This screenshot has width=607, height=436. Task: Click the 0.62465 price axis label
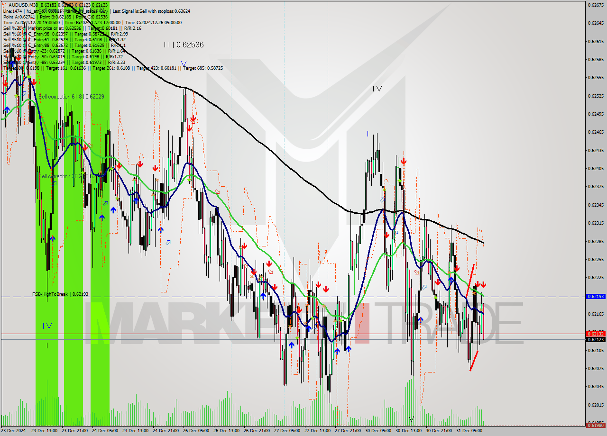tap(596, 132)
